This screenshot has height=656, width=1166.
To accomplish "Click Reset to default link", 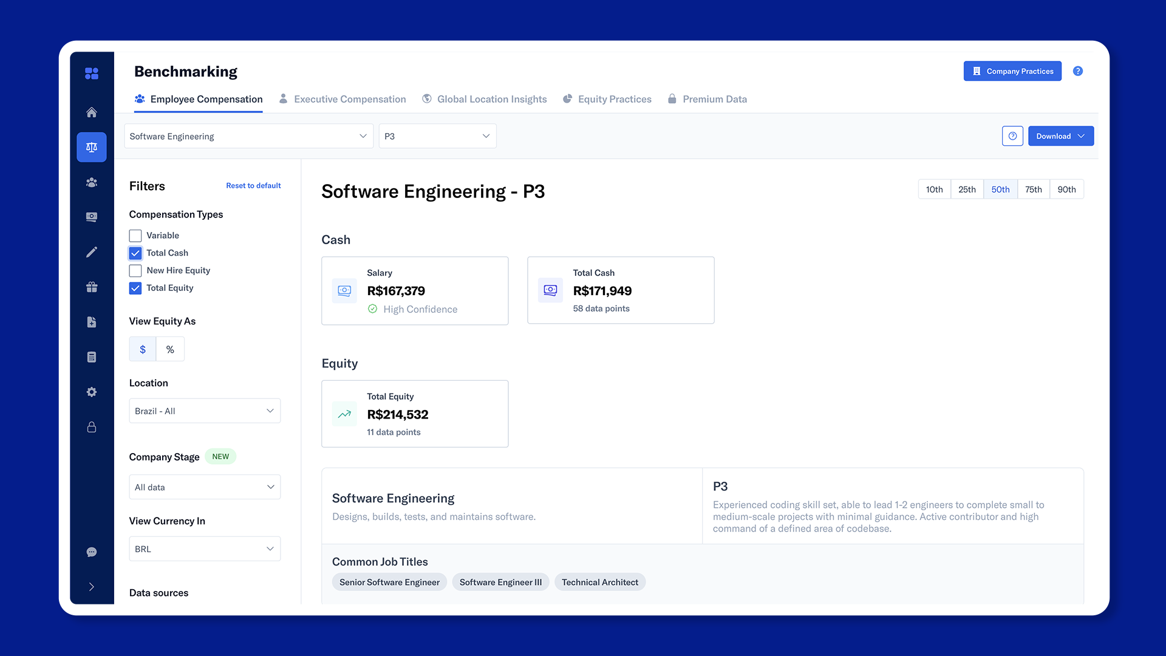I will pos(253,186).
